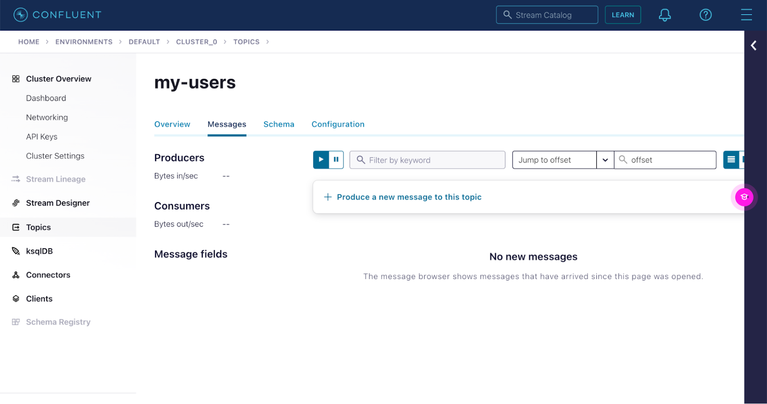Click the magnifier icon in offset field
Image resolution: width=767 pixels, height=404 pixels.
click(x=623, y=160)
